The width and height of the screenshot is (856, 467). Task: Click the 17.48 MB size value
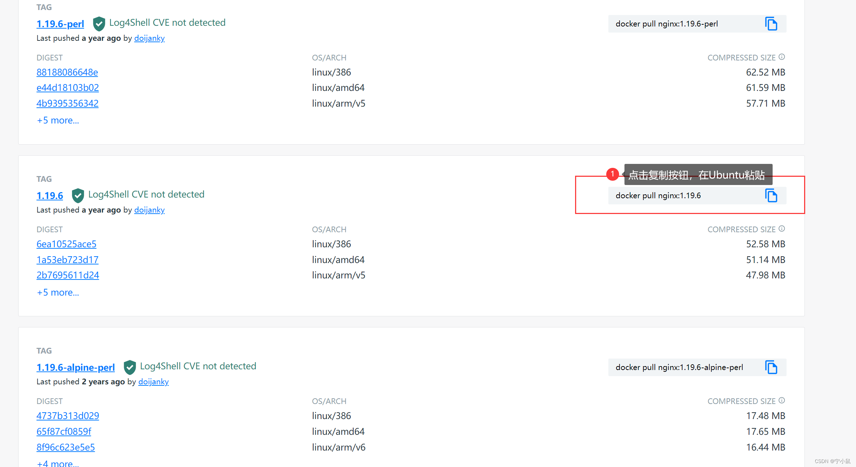[x=765, y=416]
